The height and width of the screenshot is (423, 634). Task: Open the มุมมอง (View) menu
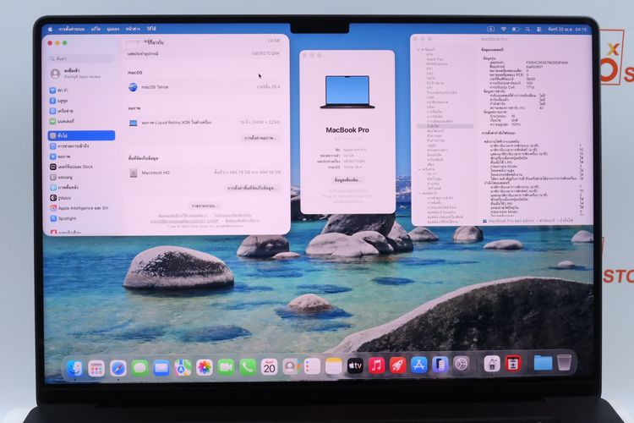coord(112,29)
